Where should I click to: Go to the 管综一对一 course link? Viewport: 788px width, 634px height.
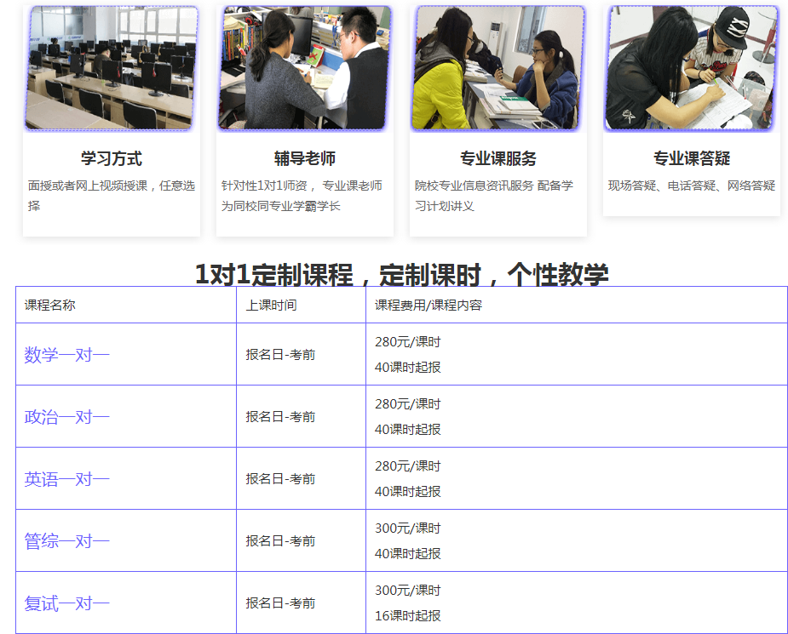tap(67, 541)
